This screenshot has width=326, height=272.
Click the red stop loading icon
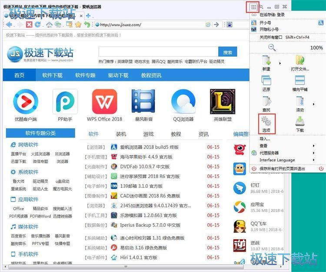coord(29,25)
